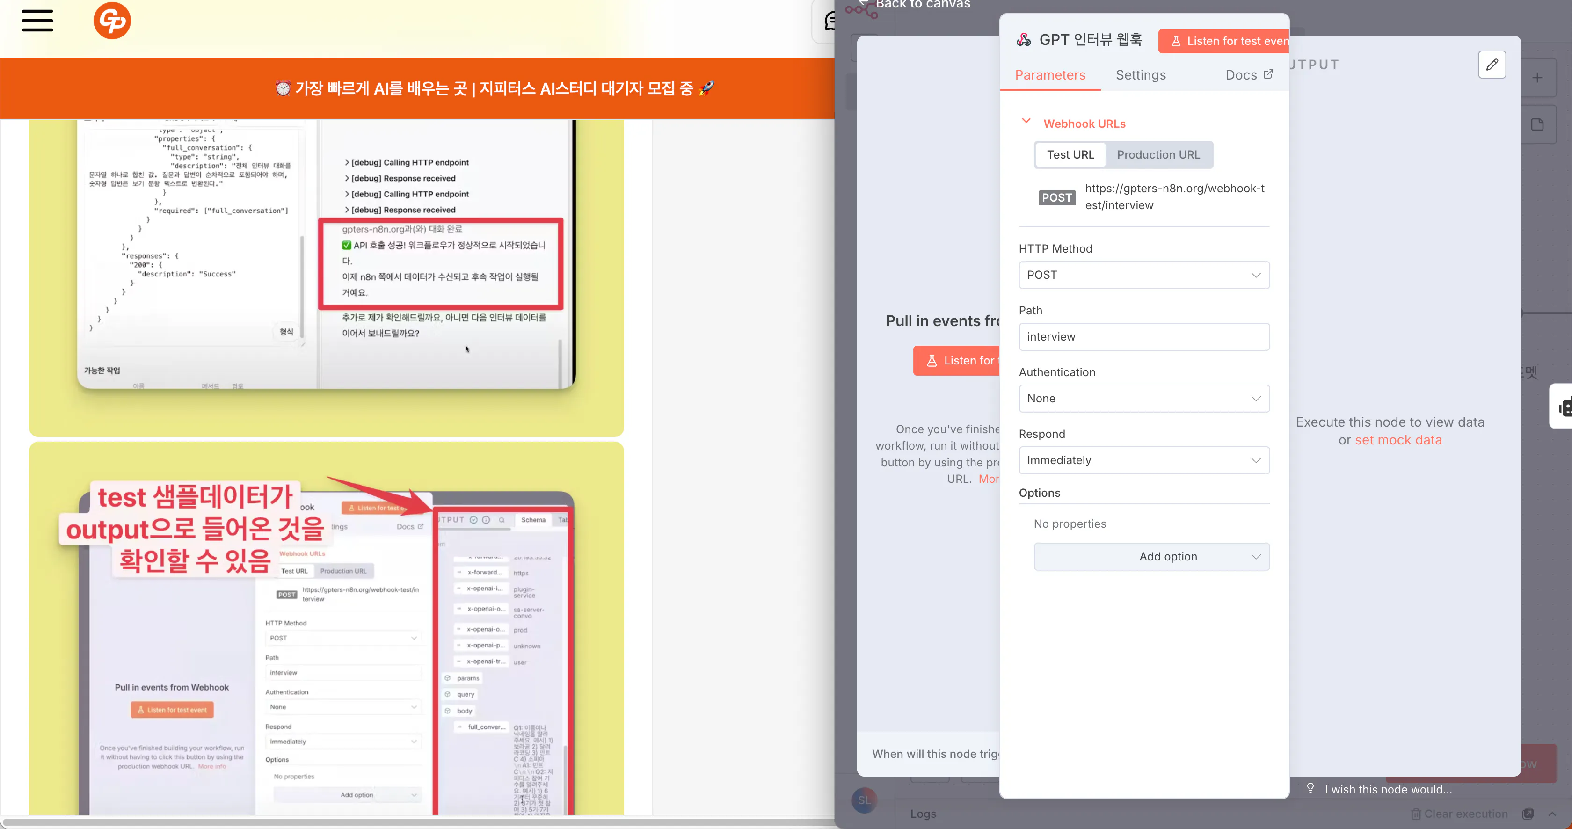Open the hamburger menu on GPTers site
This screenshot has width=1572, height=829.
[x=37, y=20]
